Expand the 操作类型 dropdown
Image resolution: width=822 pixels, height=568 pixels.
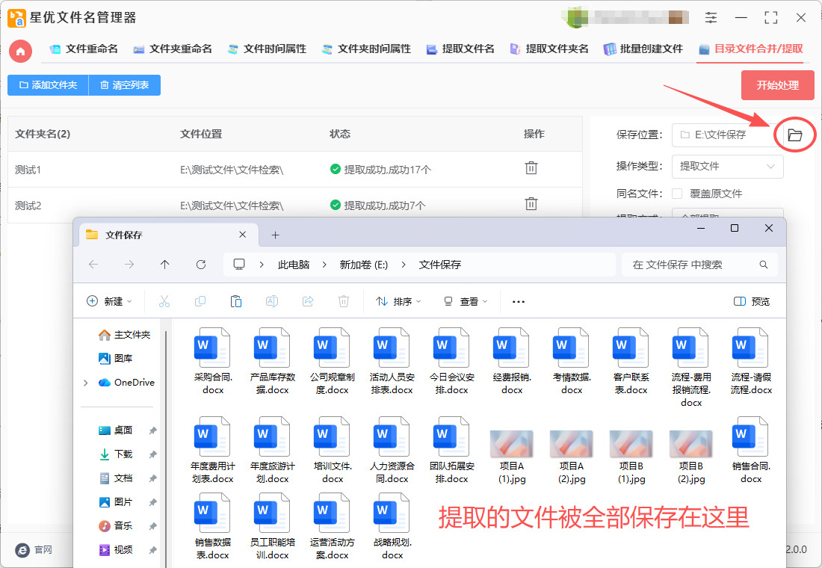coord(727,167)
